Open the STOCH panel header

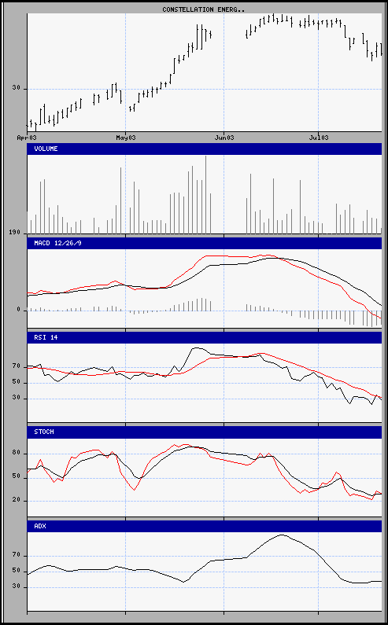point(205,432)
